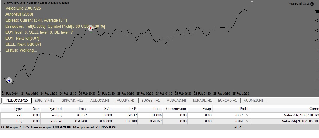This screenshot has height=138, width=319.
Task: Click the VelociGrid smiley face icon
Action: [x=312, y=4]
